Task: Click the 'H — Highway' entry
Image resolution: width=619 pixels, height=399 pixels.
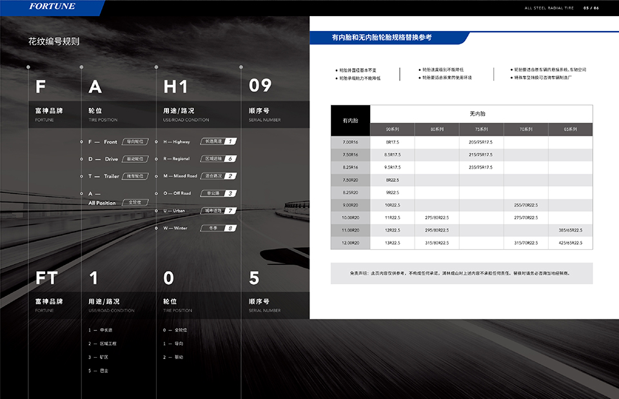Action: tap(177, 142)
